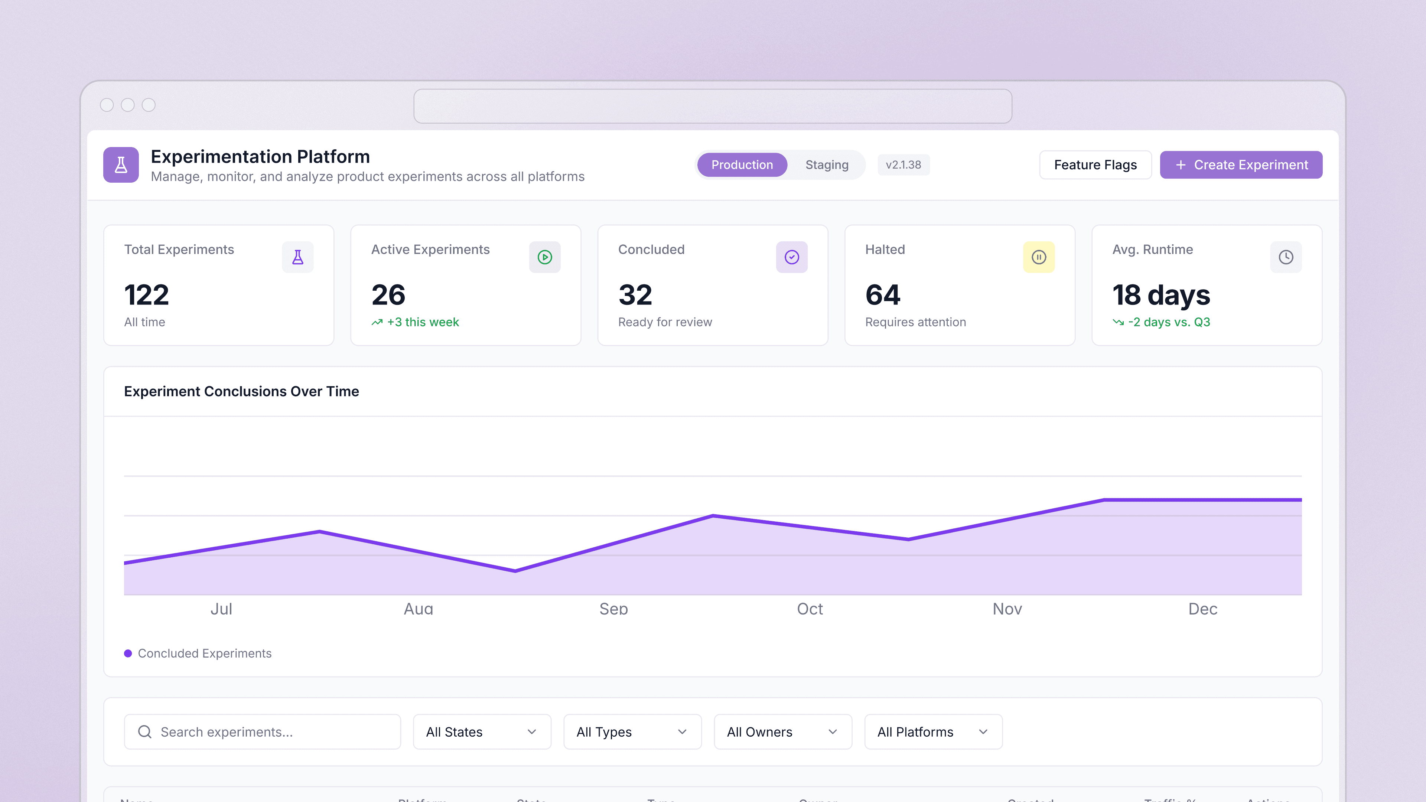1426x802 pixels.
Task: Click the browser address bar
Action: (713, 106)
